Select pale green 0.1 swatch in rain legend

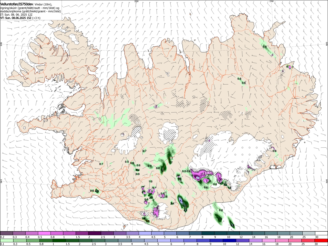point(7,240)
